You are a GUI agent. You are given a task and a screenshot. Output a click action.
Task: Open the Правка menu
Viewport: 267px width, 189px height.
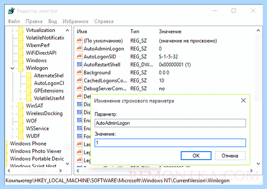[x=34, y=21]
